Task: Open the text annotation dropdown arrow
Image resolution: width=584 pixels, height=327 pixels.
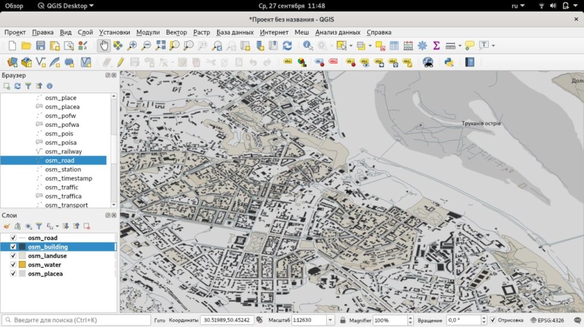Action: pos(493,45)
